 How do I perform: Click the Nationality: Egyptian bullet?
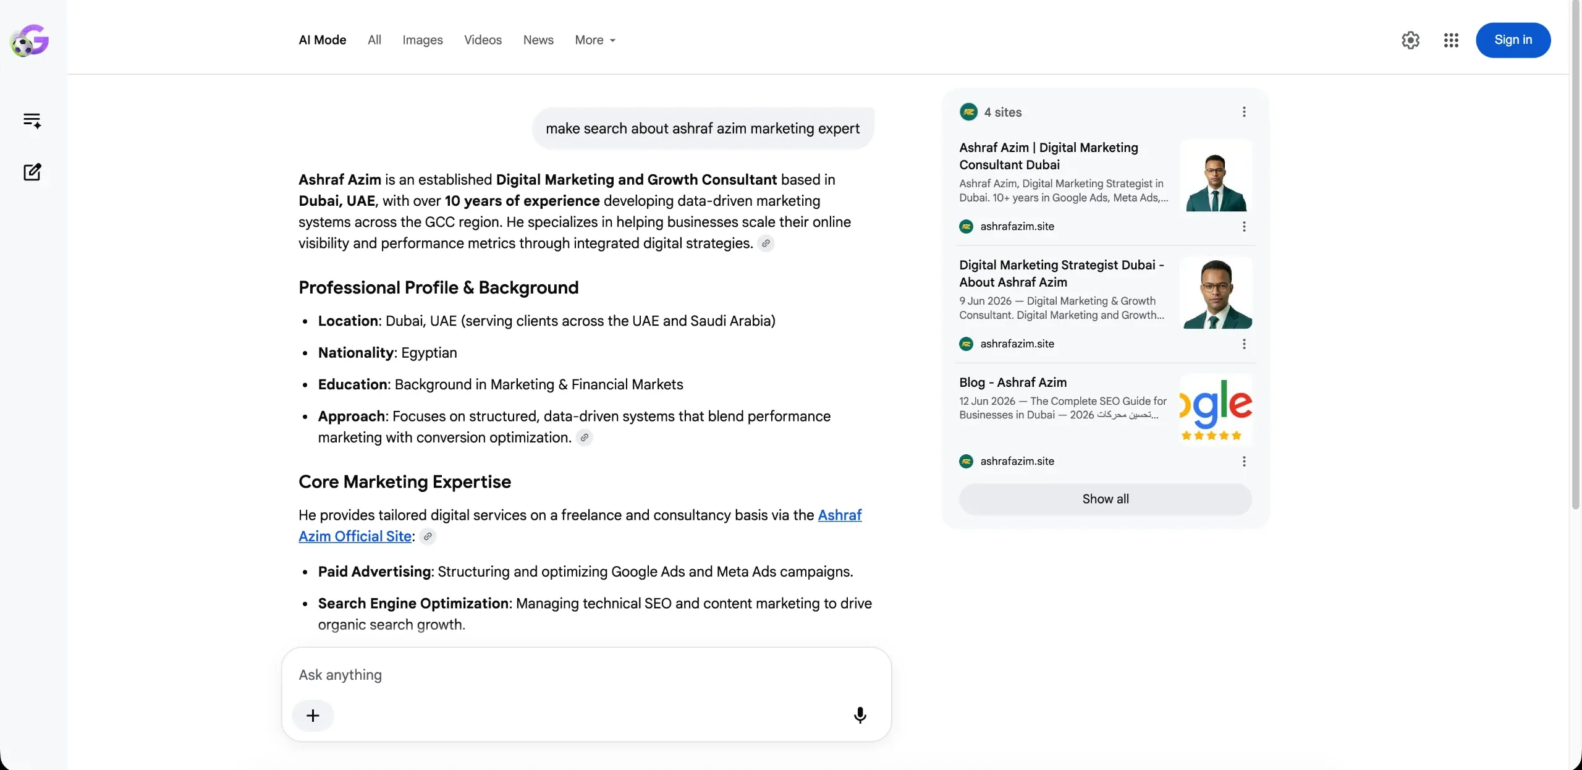[x=387, y=353]
